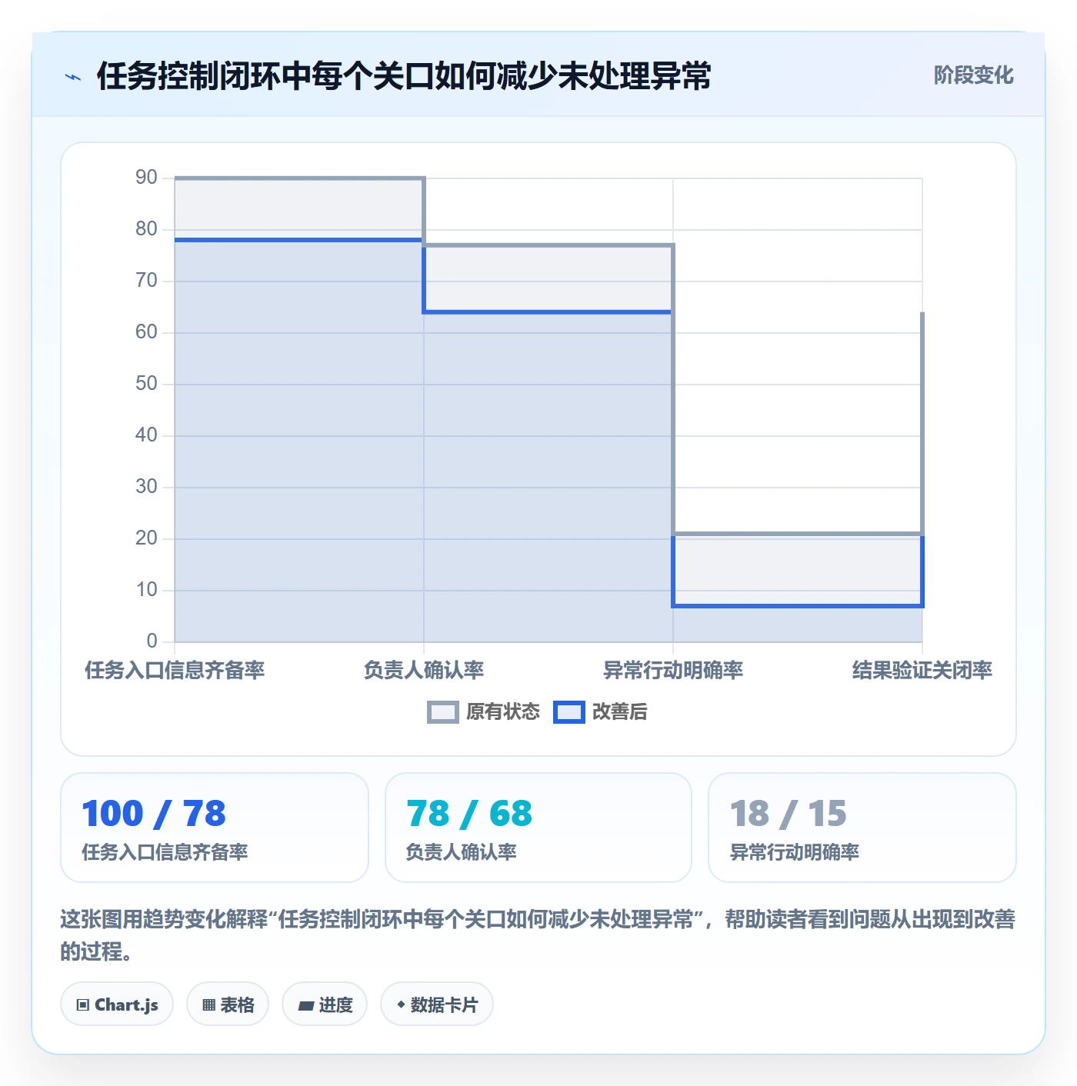1077x1086 pixels.
Task: Click the 80 y-axis tick label
Action: tap(146, 229)
